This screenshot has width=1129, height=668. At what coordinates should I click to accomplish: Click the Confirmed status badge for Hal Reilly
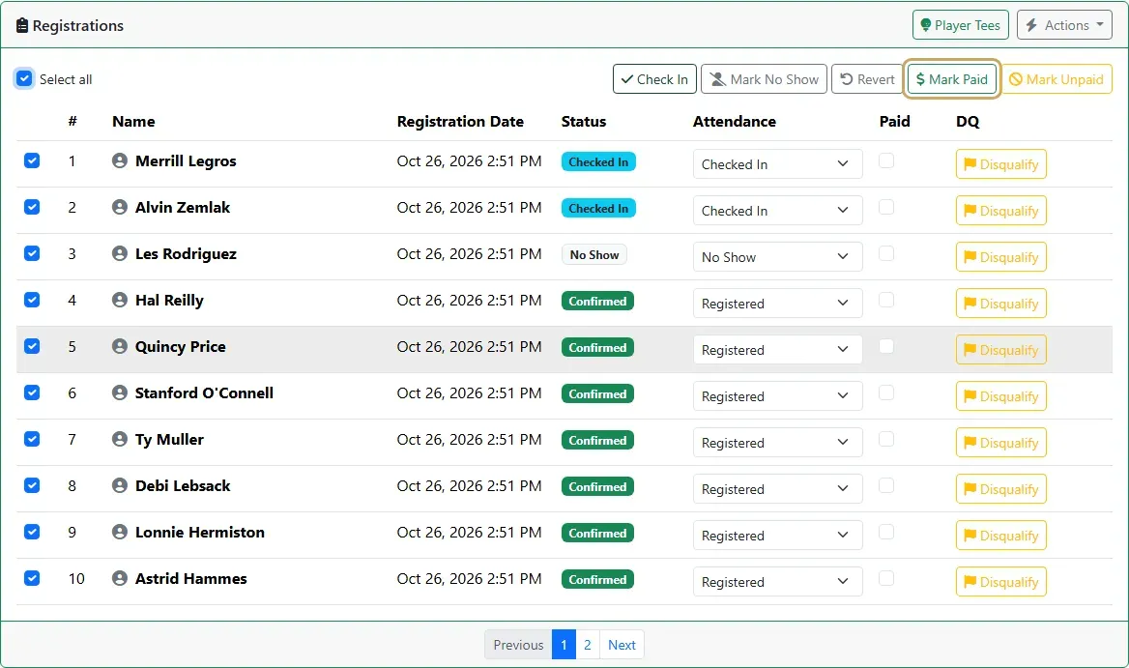click(x=597, y=301)
